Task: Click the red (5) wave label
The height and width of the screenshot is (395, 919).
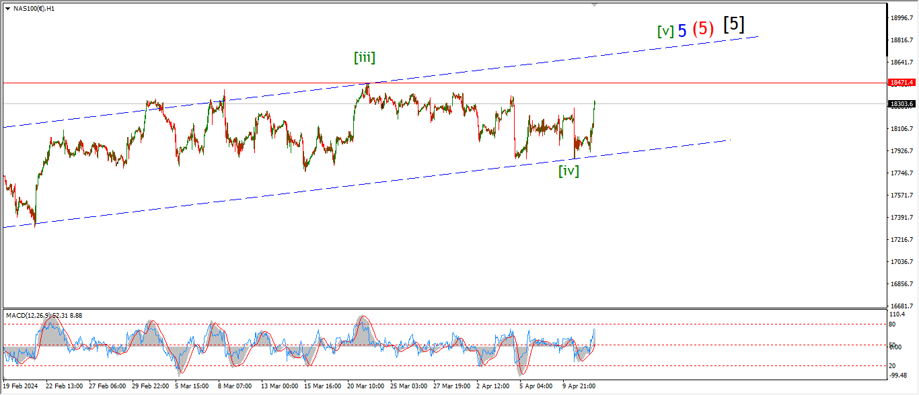Action: [704, 29]
